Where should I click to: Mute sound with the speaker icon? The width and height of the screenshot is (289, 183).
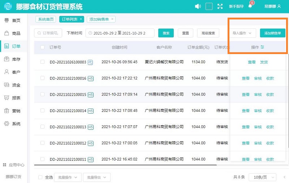pos(198,6)
